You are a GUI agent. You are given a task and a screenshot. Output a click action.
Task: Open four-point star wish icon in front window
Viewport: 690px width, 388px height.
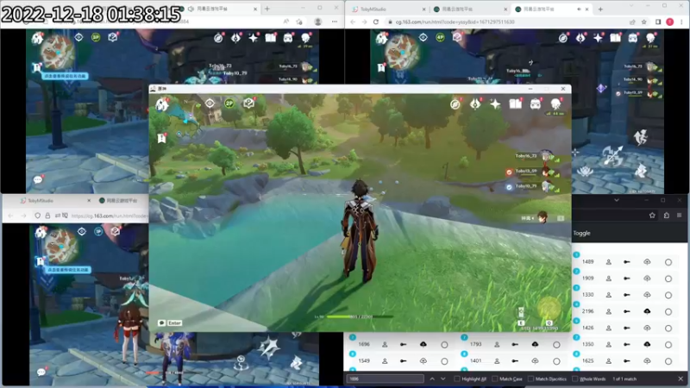pos(495,104)
